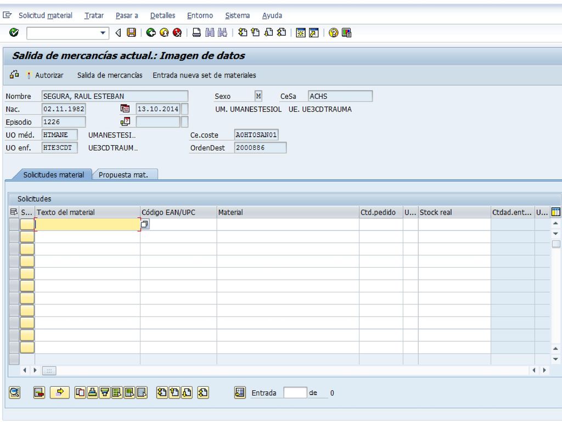Screen dimensions: 562x422
Task: Open the Detalles menu
Action: 162,15
